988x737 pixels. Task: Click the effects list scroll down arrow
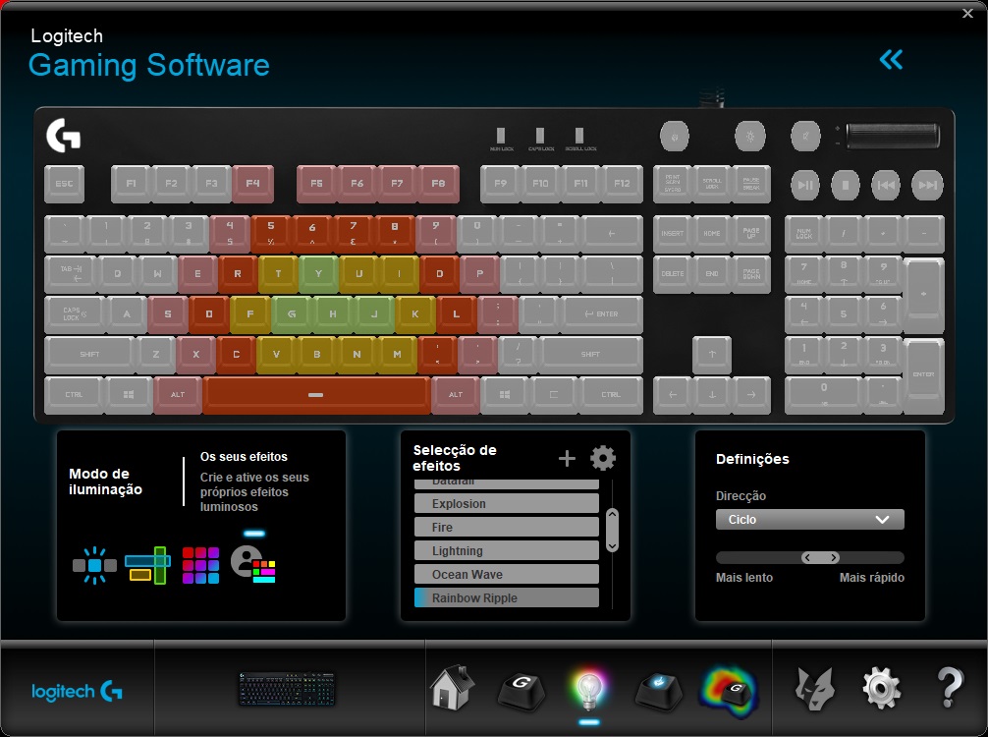coord(612,544)
